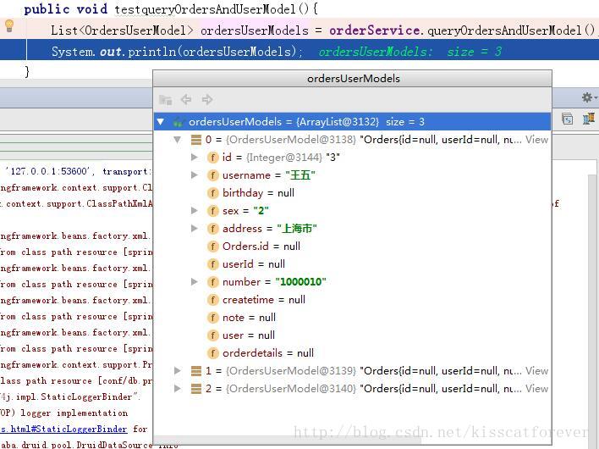
Task: Click the back arrow in the ordersUserModels popup
Action: click(x=186, y=99)
